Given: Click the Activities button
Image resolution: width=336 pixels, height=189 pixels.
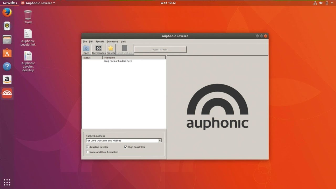Looking at the screenshot, I should (10, 3).
